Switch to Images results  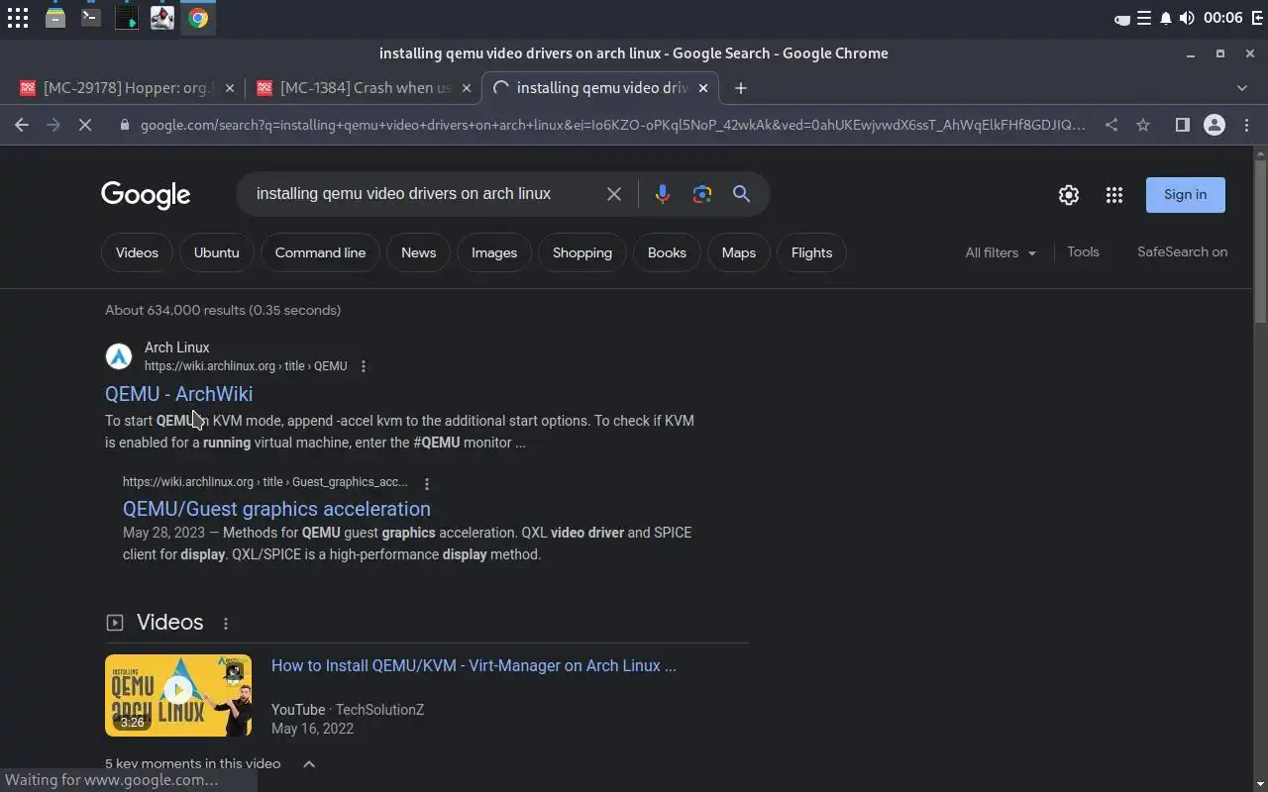tap(494, 252)
